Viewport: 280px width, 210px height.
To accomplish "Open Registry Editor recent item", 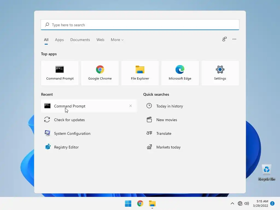I will coord(89,147).
